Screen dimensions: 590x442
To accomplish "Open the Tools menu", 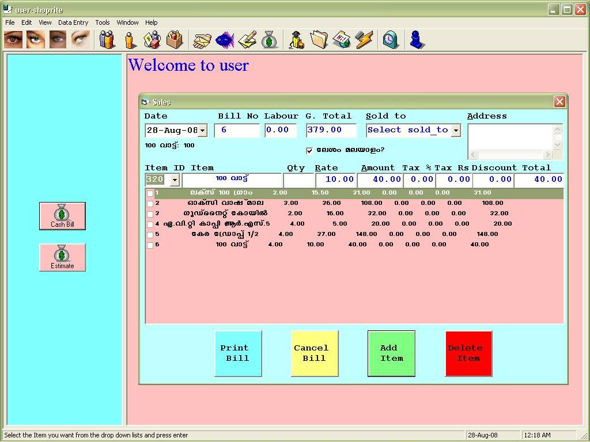I will (103, 22).
